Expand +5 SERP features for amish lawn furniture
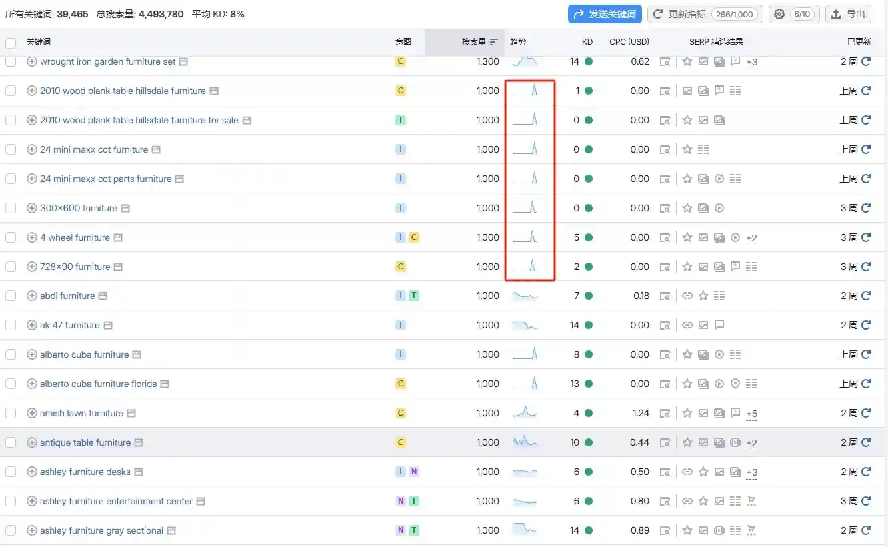 pos(751,414)
